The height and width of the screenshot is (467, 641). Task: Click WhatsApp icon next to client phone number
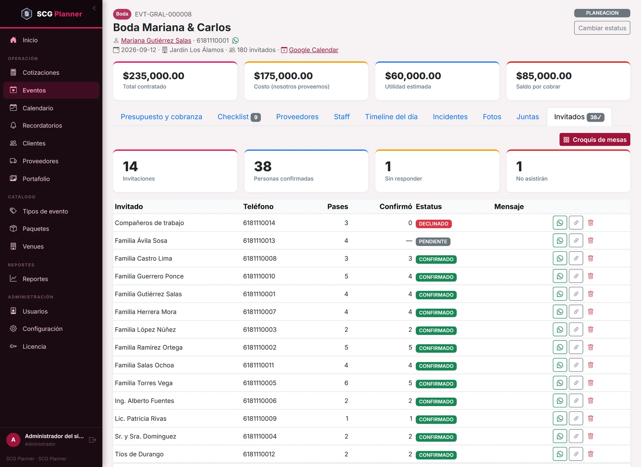[x=236, y=40]
